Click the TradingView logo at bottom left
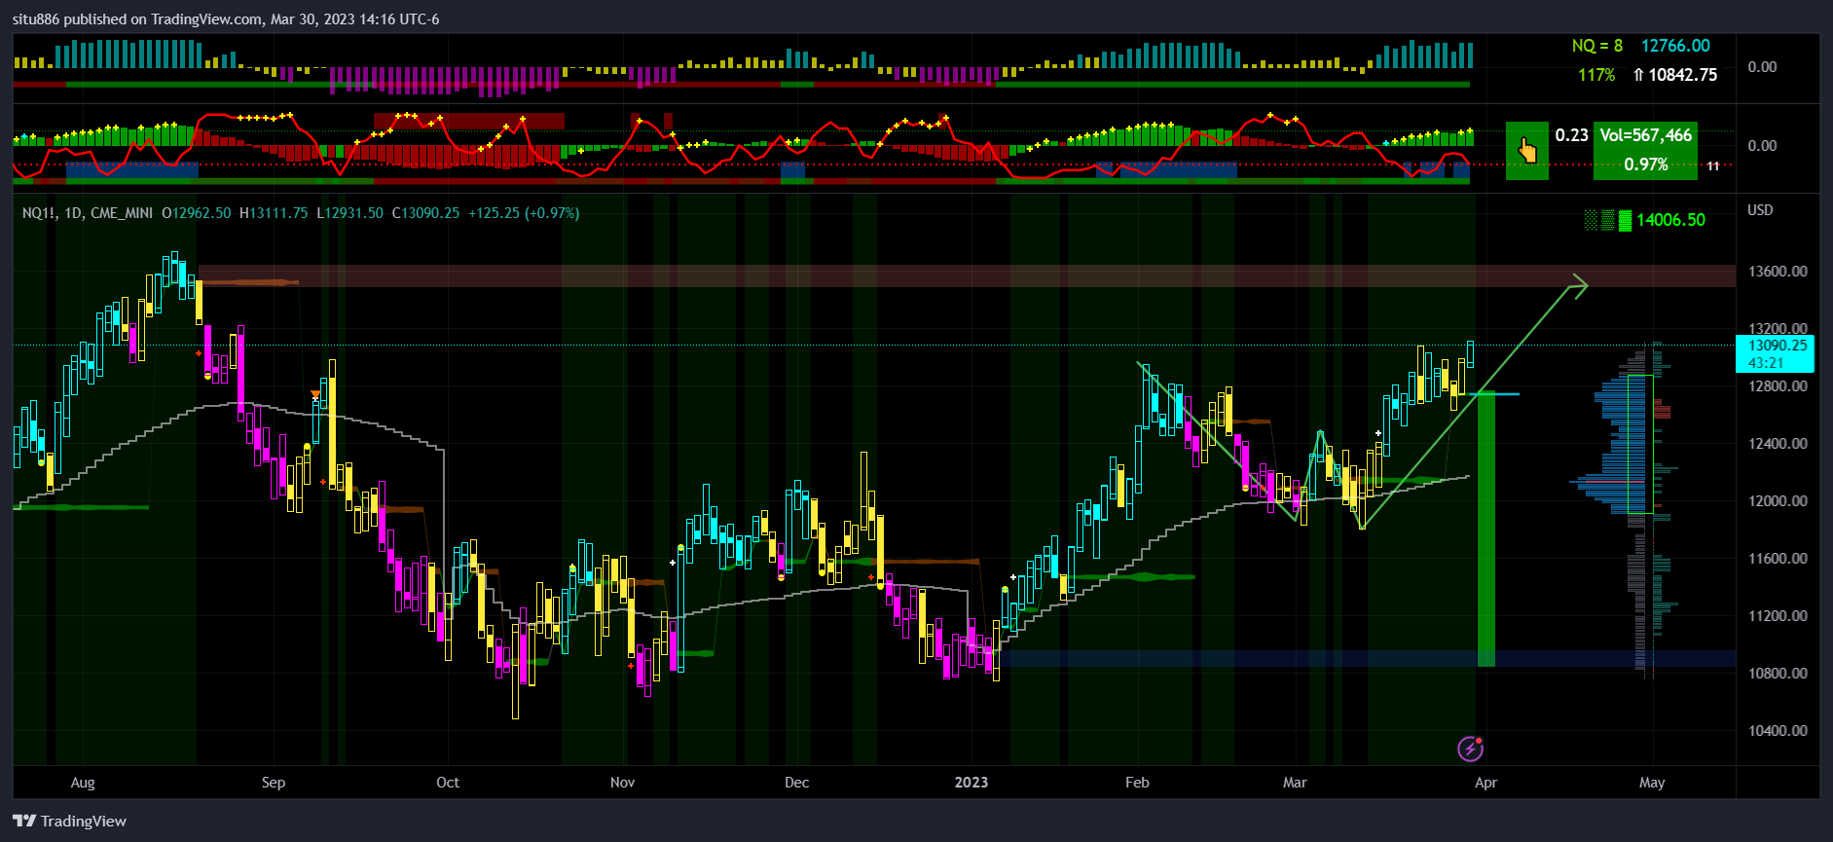 [70, 821]
